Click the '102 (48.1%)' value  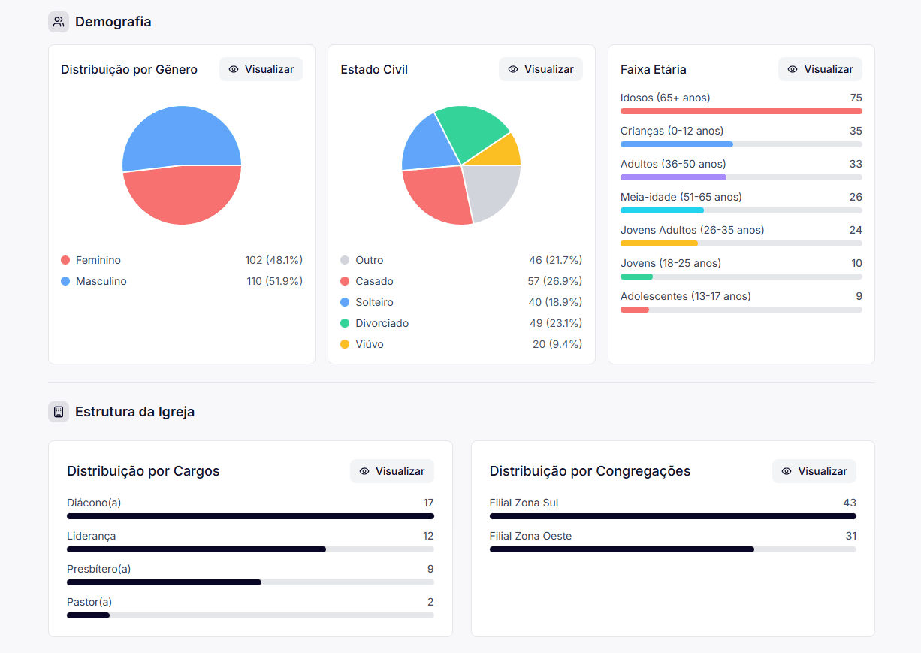click(274, 260)
